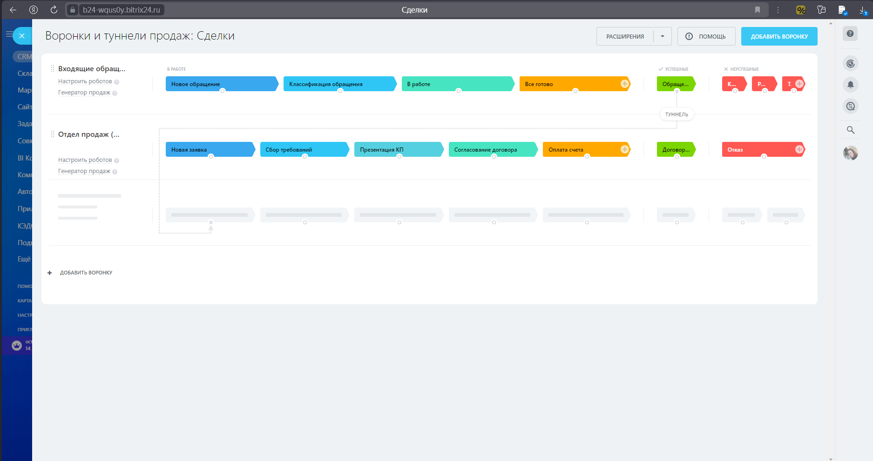Add failed stage via plus on Т. stage
873x461 pixels.
799,84
